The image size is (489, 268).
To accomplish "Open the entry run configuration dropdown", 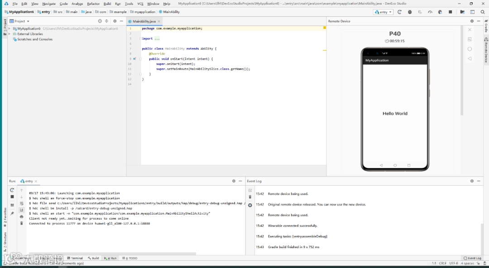I will coord(383,12).
